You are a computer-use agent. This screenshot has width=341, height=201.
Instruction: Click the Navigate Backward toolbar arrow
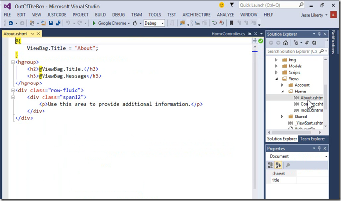tap(11, 23)
